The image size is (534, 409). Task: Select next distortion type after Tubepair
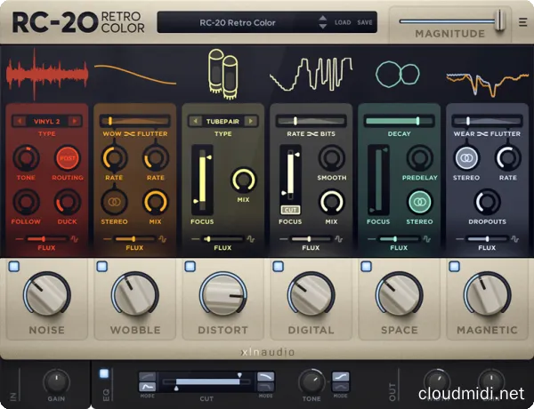pyautogui.click(x=251, y=120)
